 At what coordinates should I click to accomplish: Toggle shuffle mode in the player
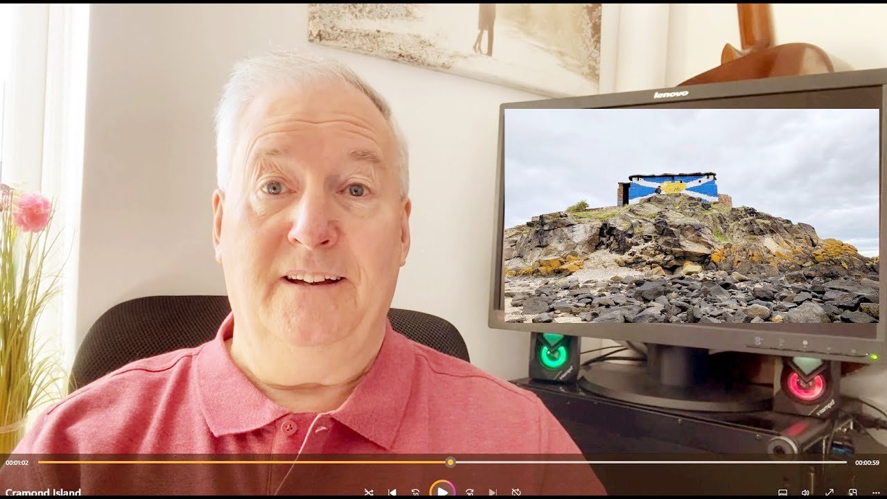(x=369, y=492)
